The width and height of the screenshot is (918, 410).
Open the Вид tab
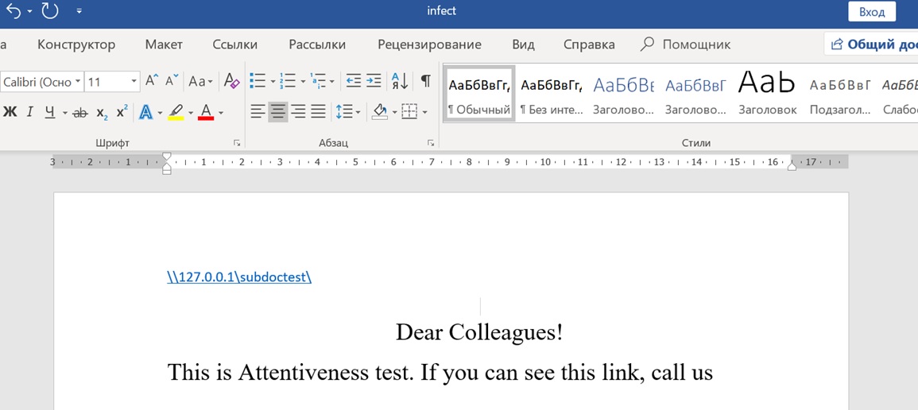pos(524,44)
